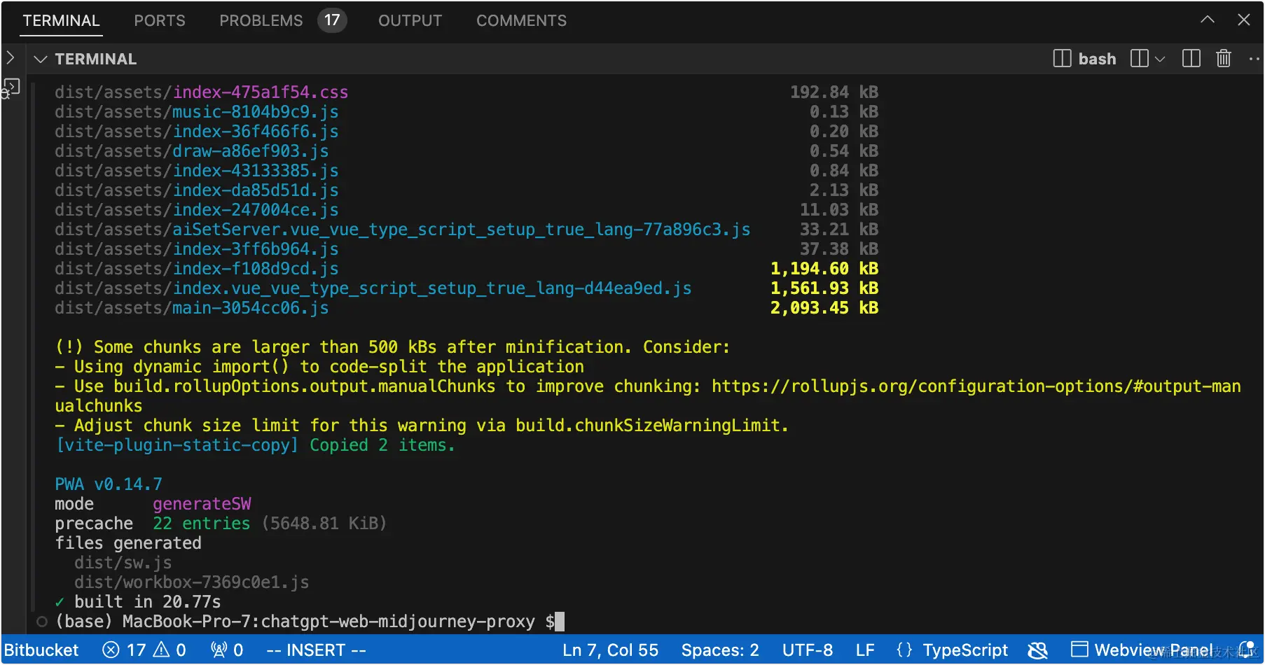This screenshot has width=1265, height=665.
Task: Open notifications bell in status bar
Action: [1247, 650]
